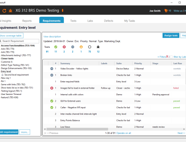Open Joe Smith user profile
Viewport: 186px width, 142px height.
(155, 11)
